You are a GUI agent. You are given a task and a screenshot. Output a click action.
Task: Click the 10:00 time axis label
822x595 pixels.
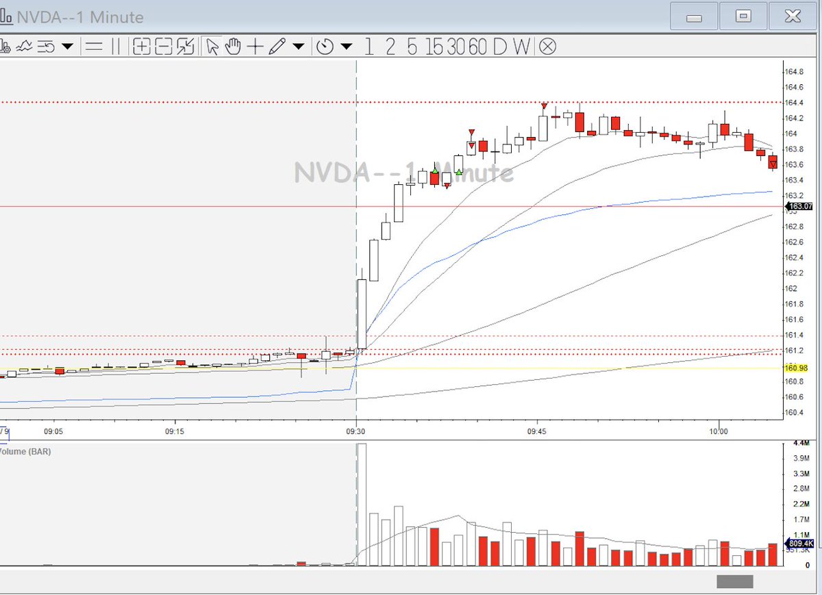719,432
